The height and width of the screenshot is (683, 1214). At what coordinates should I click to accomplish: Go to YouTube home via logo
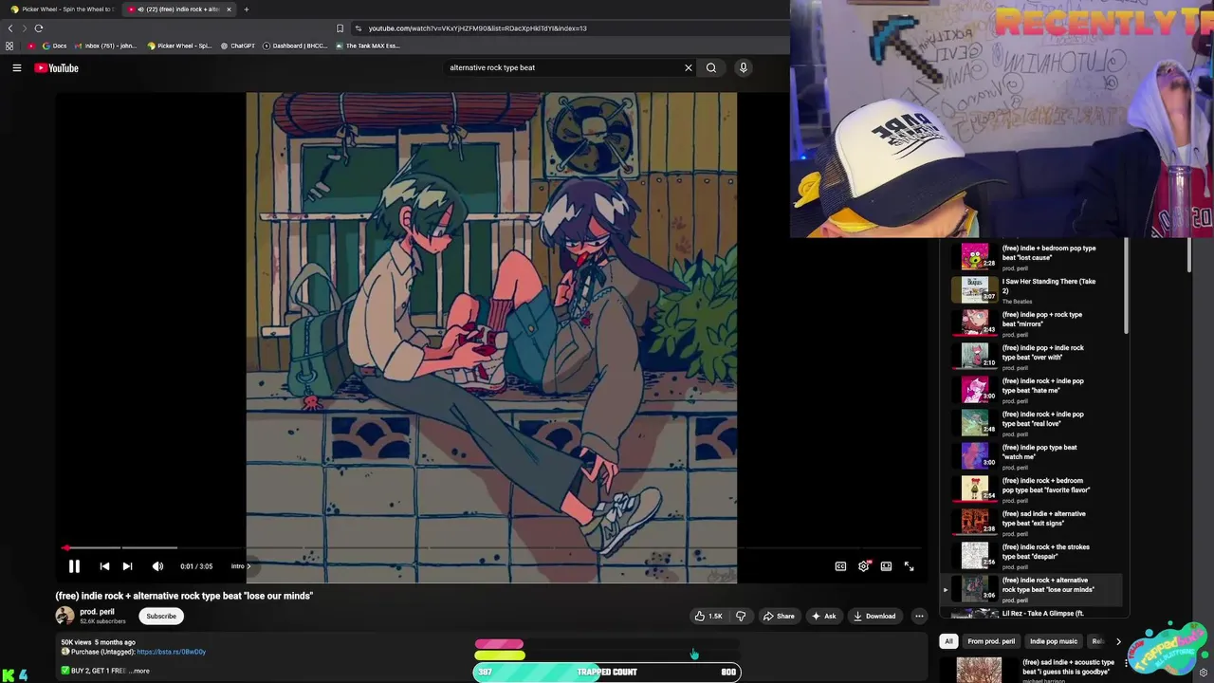tap(57, 67)
